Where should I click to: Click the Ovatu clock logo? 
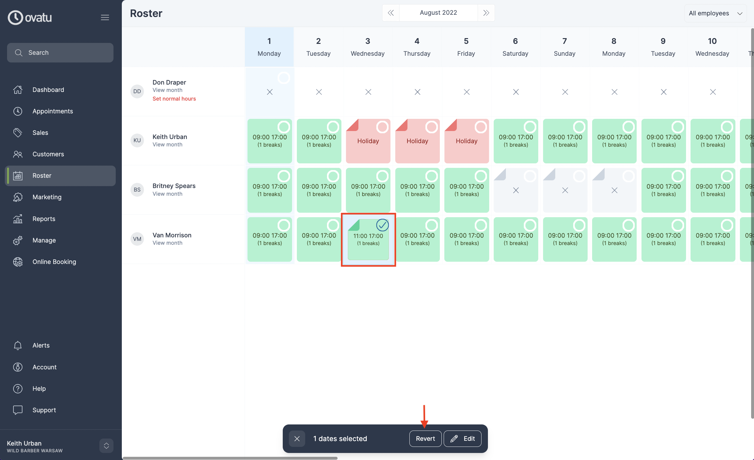(16, 17)
